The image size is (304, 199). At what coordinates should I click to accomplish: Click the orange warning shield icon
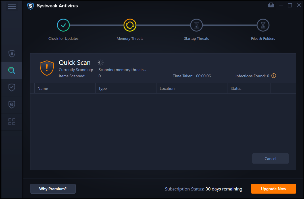click(47, 68)
